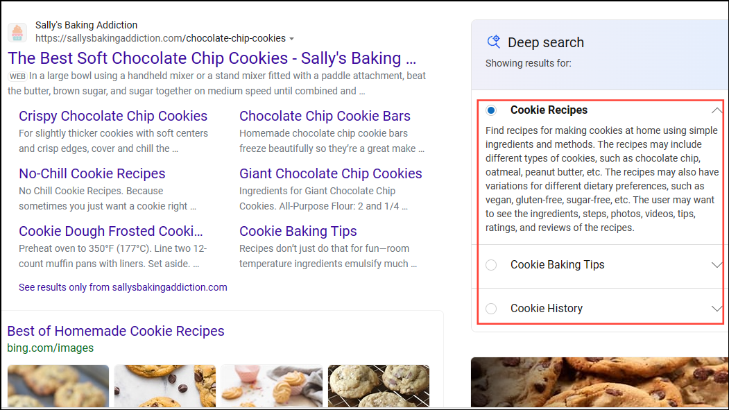
Task: Open the Best of Homemade Cookie Recipes images
Action: point(115,331)
